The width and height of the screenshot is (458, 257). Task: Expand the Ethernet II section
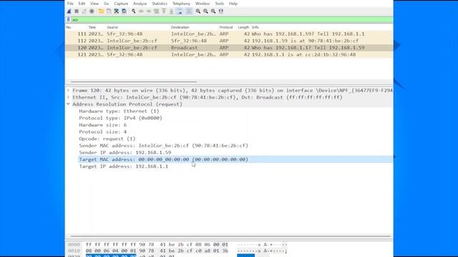coord(69,97)
